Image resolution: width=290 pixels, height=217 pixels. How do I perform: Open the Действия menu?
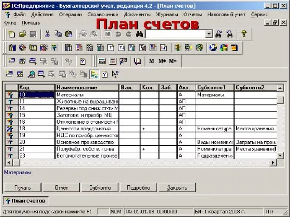(x=42, y=14)
